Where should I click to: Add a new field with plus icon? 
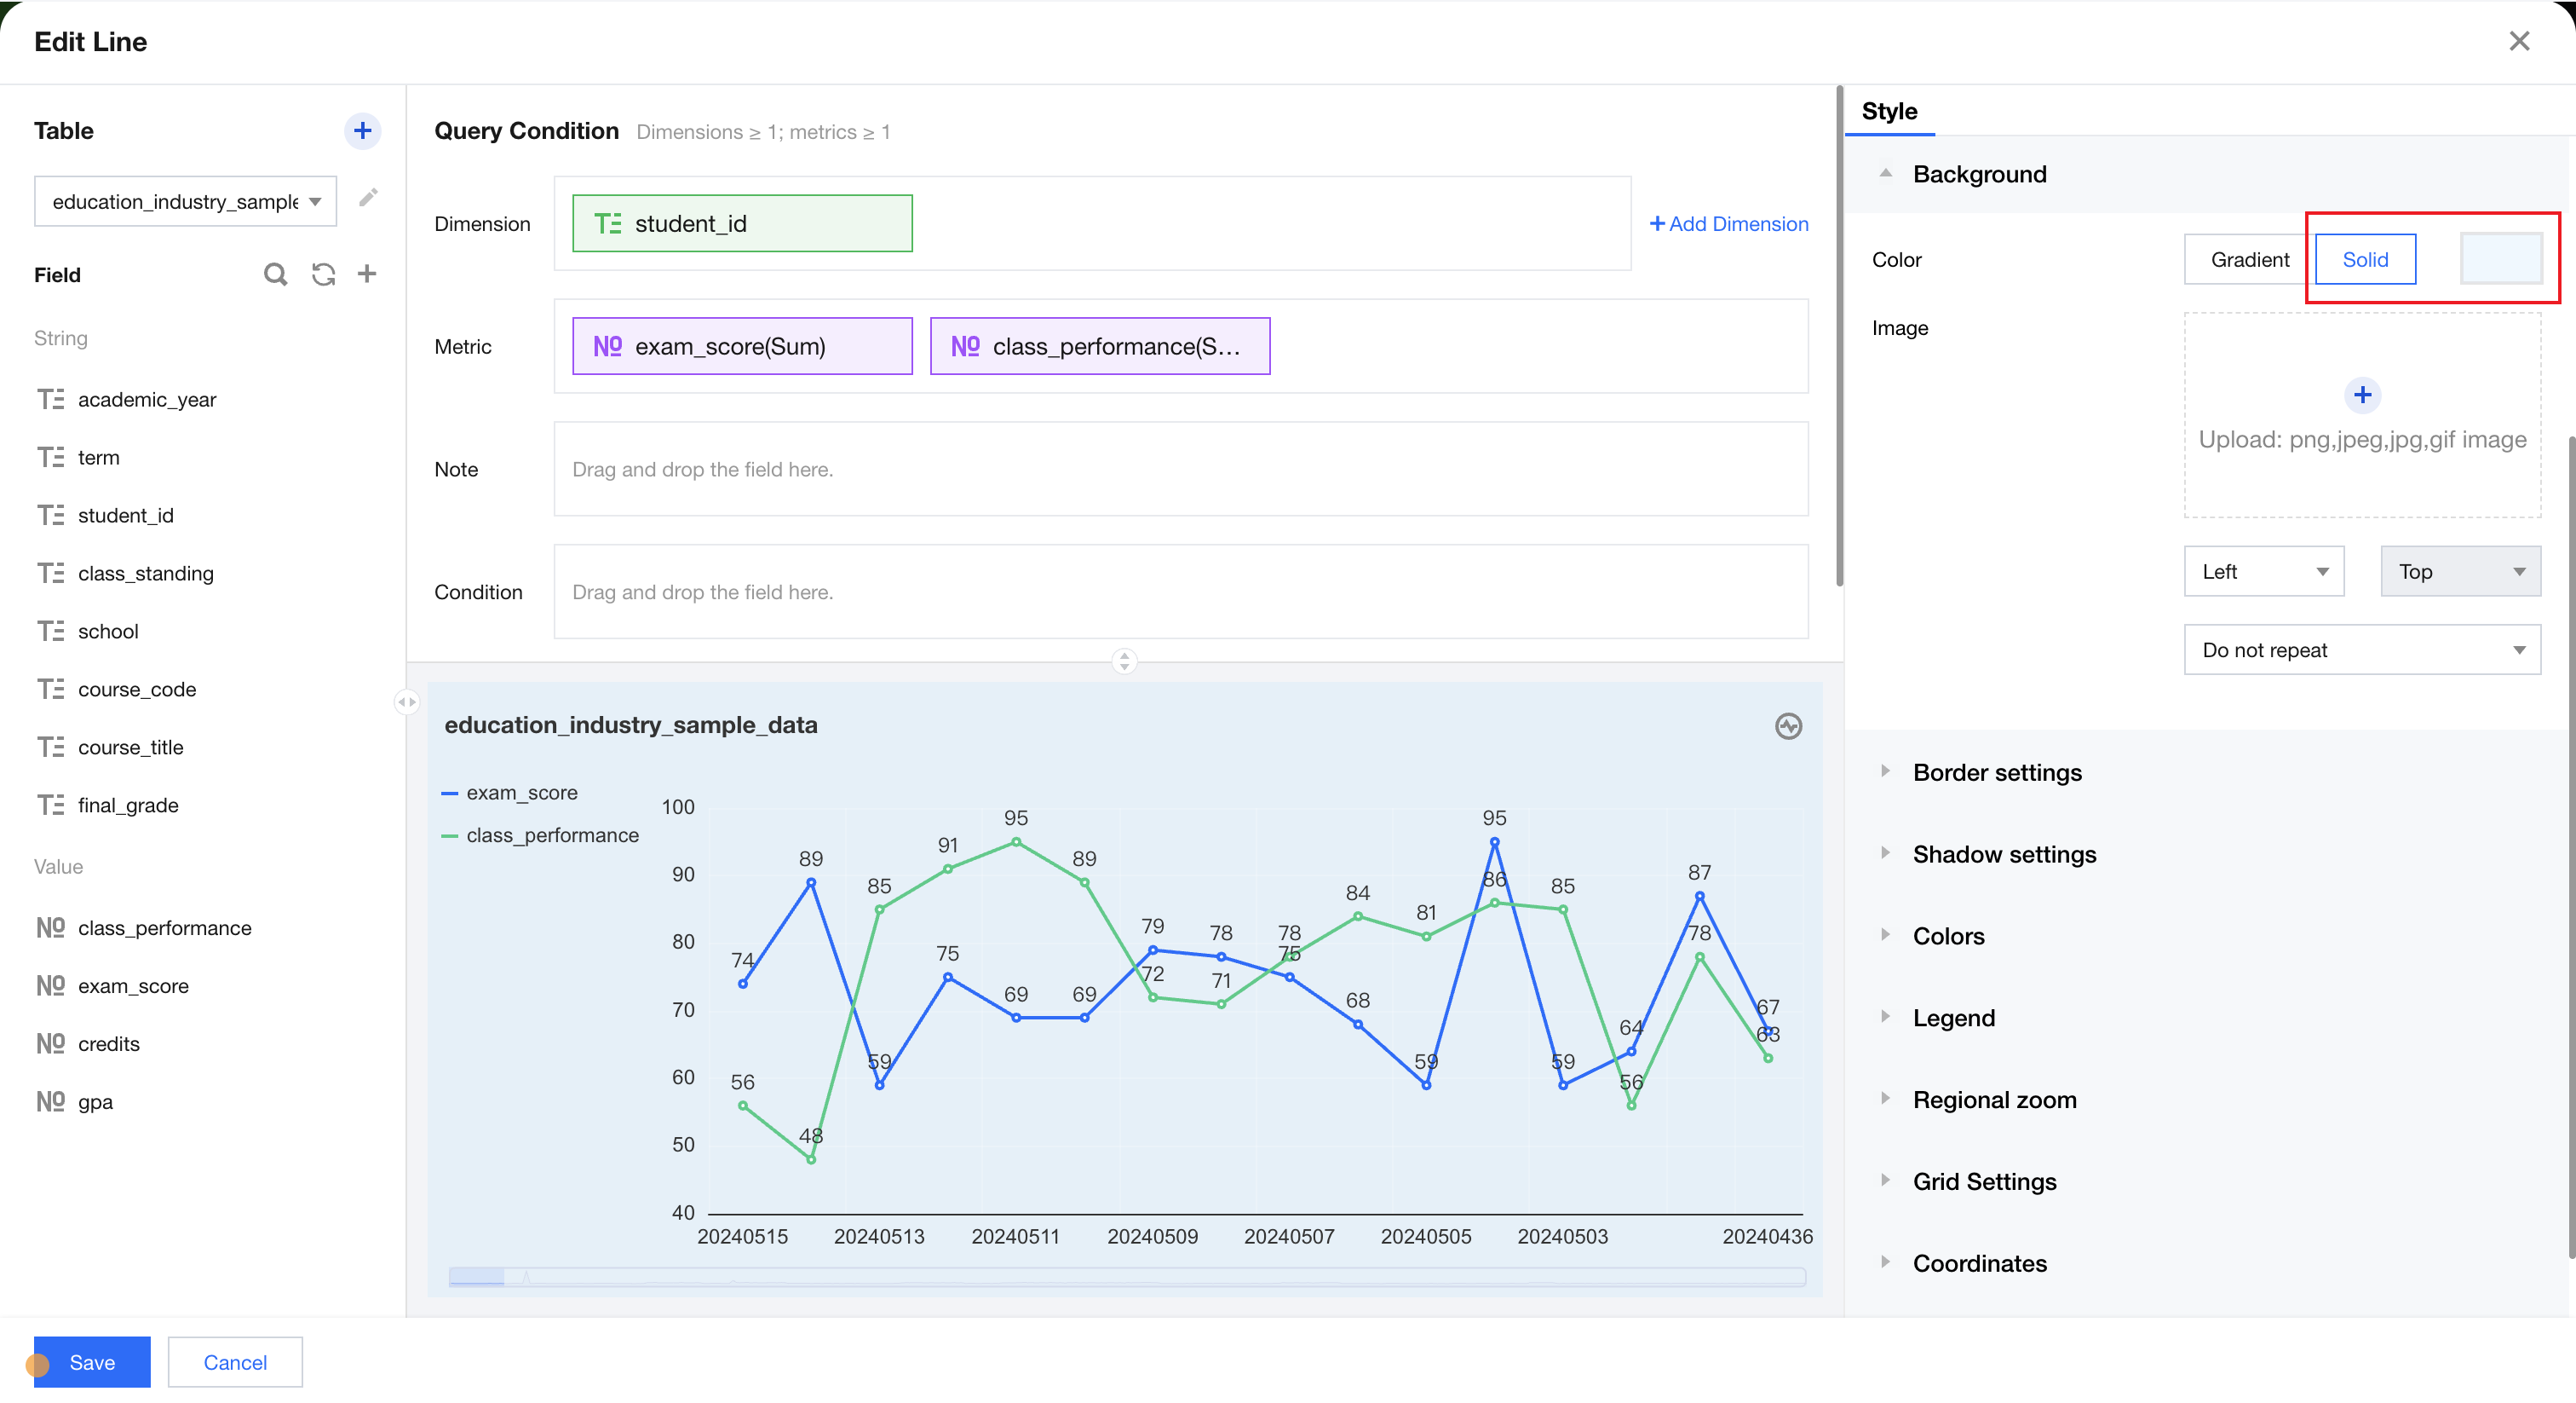[367, 274]
